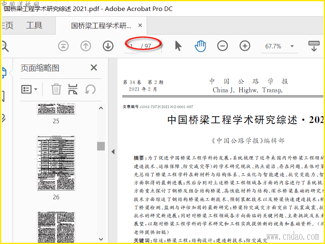325x244 pixels.
Task: Click the page label 25 under thumbnail
Action: (56, 121)
